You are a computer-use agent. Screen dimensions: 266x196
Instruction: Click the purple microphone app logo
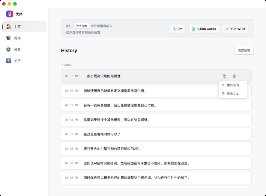10,14
